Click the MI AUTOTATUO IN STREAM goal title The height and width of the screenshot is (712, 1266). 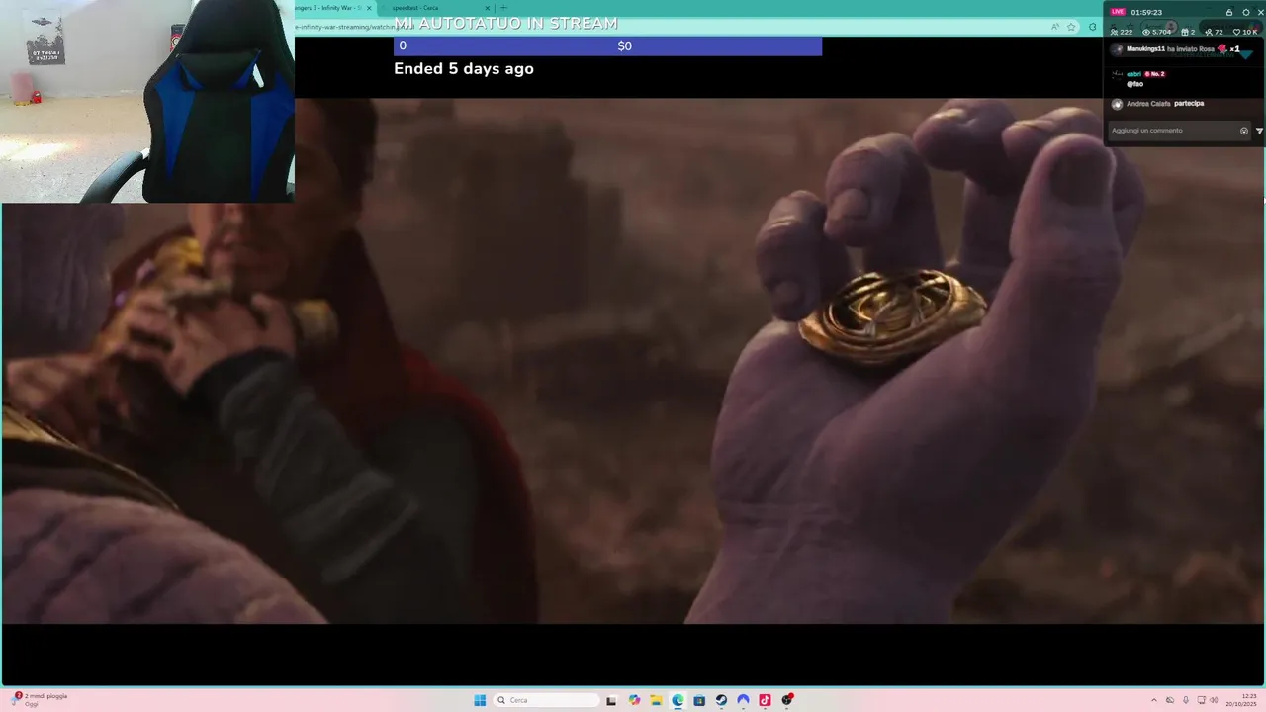[x=505, y=23]
